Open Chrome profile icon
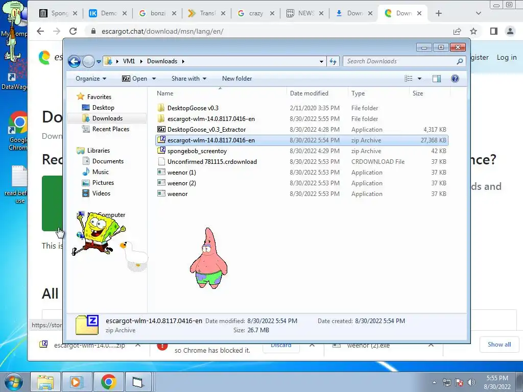The height and width of the screenshot is (392, 523). tap(510, 31)
